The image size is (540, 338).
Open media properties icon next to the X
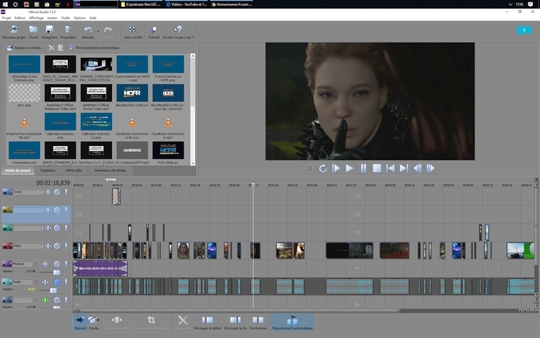pos(61,48)
